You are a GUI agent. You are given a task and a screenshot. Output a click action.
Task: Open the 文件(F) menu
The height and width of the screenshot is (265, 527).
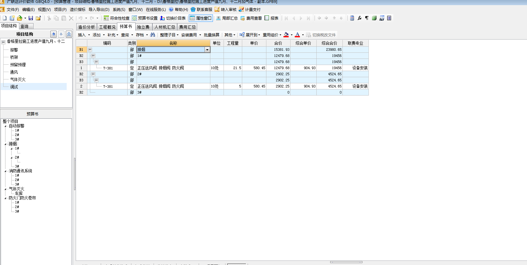pyautogui.click(x=13, y=10)
